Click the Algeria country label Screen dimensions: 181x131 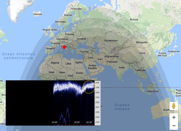pyautogui.click(x=55, y=63)
